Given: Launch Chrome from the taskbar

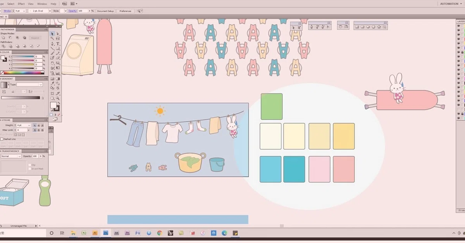Looking at the screenshot, I should click(x=160, y=233).
